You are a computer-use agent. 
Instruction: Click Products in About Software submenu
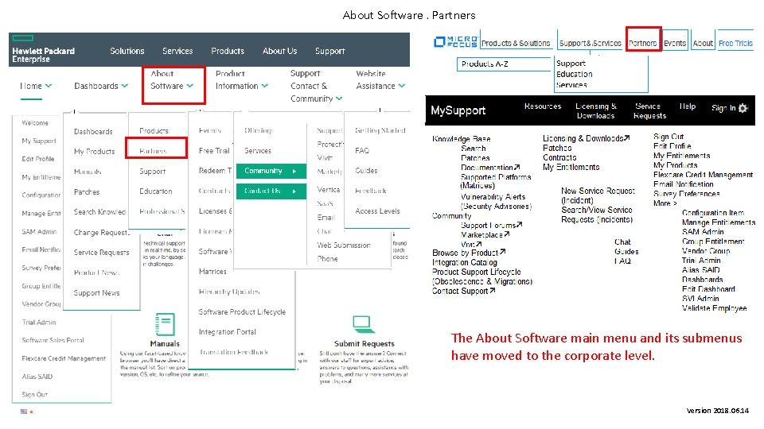154,131
